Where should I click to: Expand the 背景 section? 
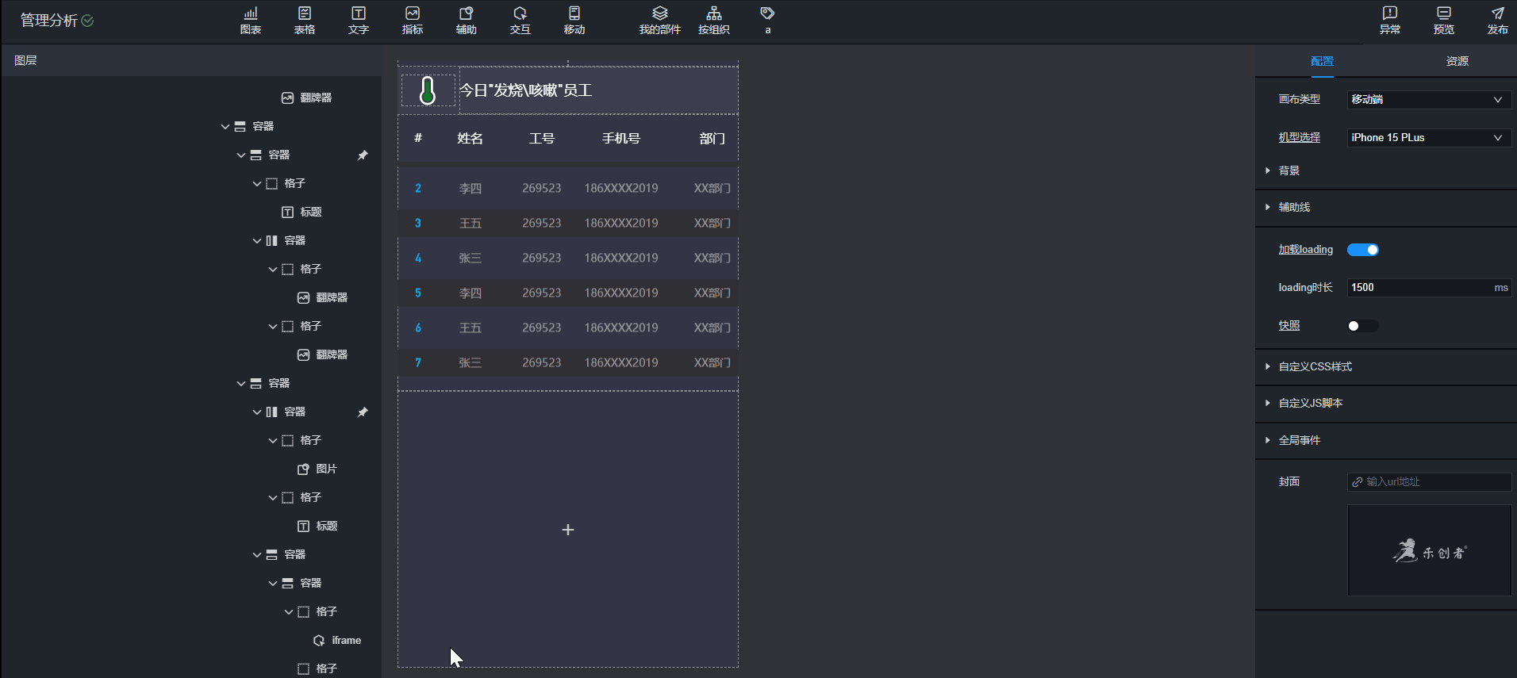point(1289,170)
